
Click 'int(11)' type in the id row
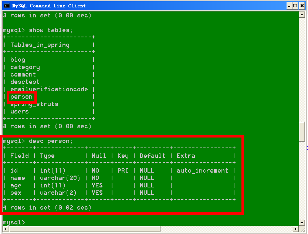[x=53, y=170]
